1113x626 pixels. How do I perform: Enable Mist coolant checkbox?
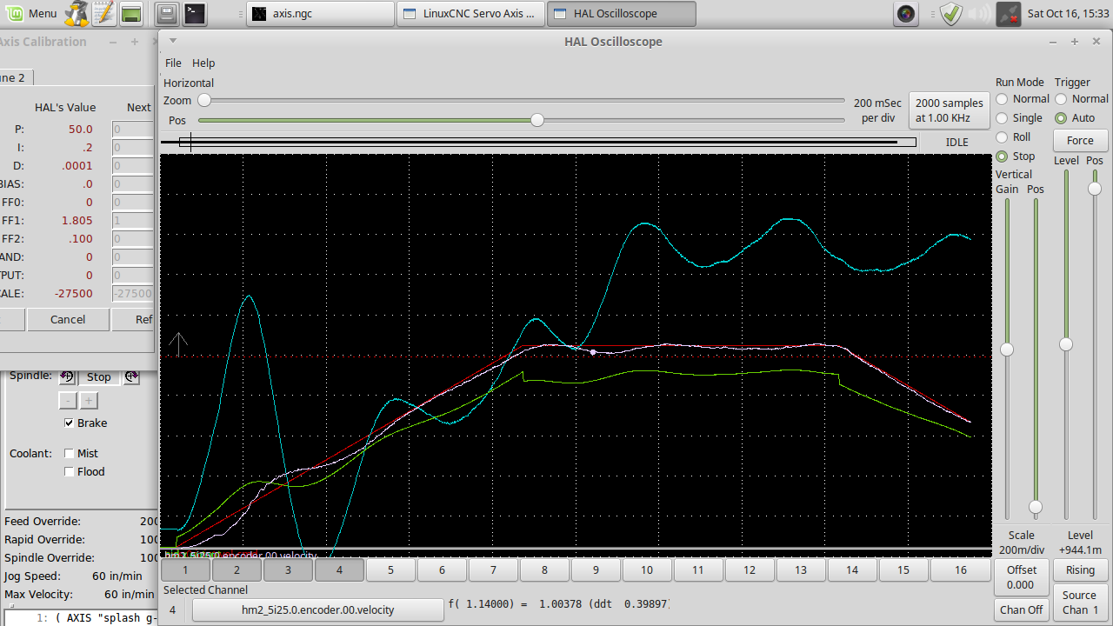70,454
